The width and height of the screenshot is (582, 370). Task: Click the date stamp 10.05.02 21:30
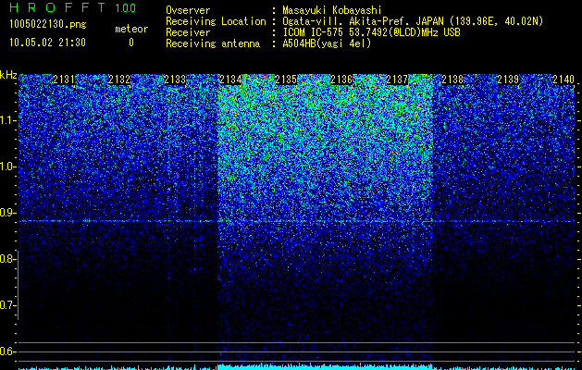coord(47,43)
